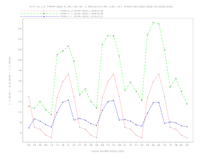Select legend entry PARM=O.O_MEAN MODEL=NAM/218
This screenshot has width=204, height=158.
click(81, 11)
